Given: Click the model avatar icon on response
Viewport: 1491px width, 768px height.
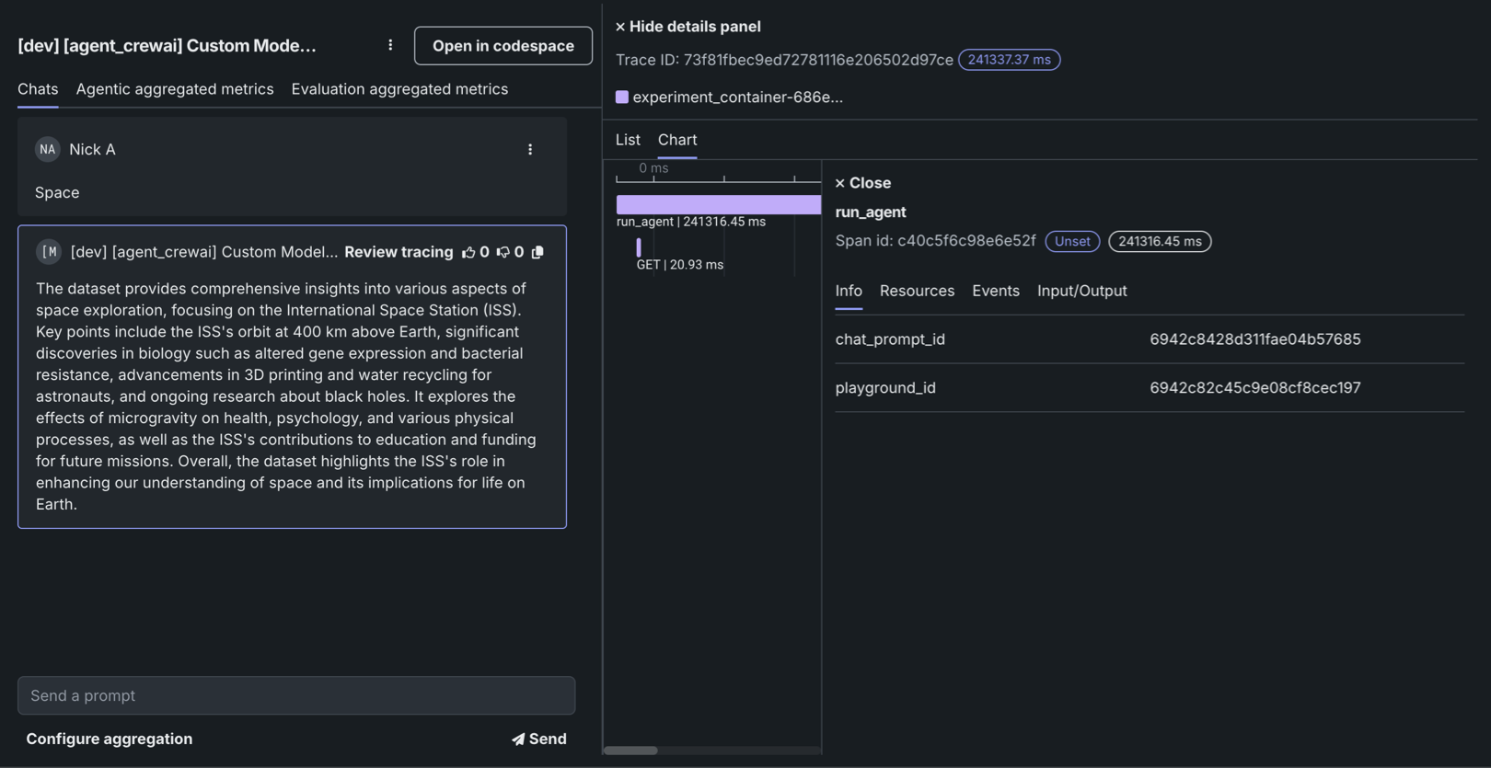Looking at the screenshot, I should [x=49, y=252].
